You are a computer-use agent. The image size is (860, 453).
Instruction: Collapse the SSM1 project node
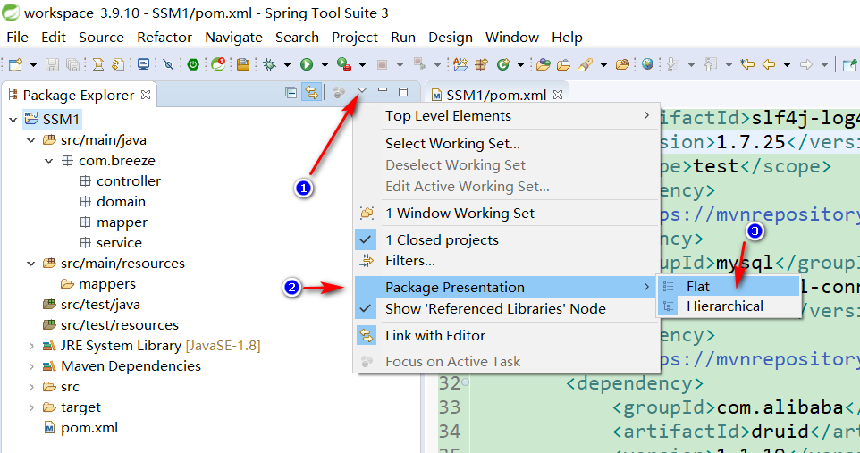(13, 119)
